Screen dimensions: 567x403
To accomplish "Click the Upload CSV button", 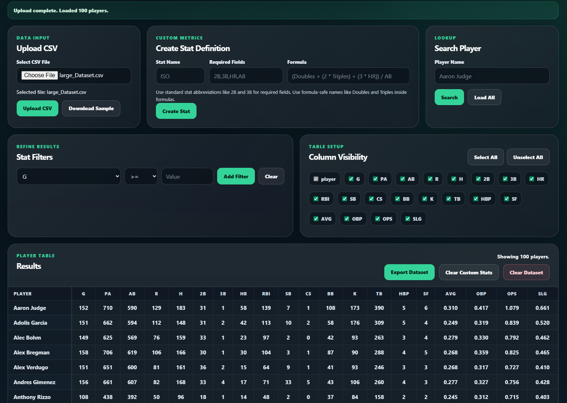I will click(37, 108).
